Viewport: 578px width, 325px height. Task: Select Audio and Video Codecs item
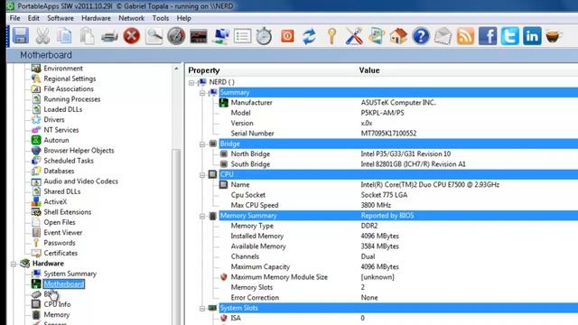click(x=80, y=181)
